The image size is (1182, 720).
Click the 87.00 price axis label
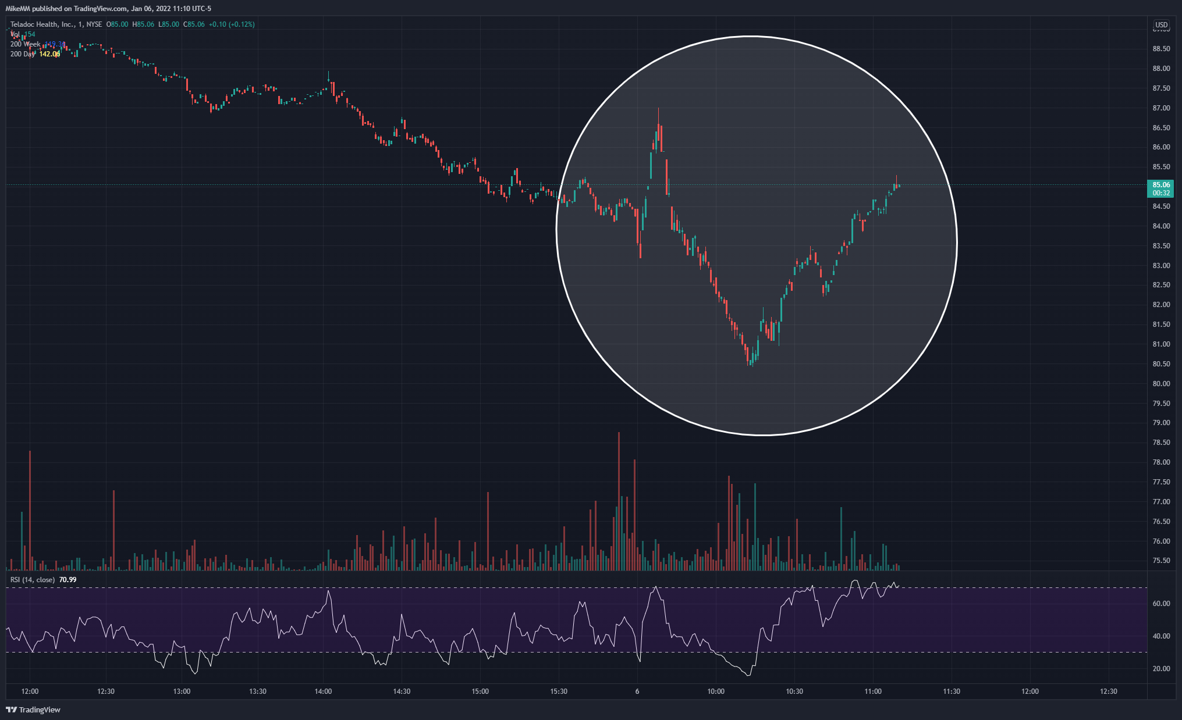tap(1161, 108)
